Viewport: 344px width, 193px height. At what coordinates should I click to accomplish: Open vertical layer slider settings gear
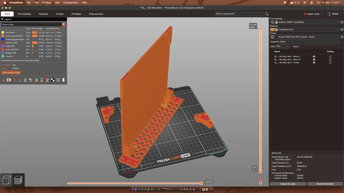tap(260, 183)
